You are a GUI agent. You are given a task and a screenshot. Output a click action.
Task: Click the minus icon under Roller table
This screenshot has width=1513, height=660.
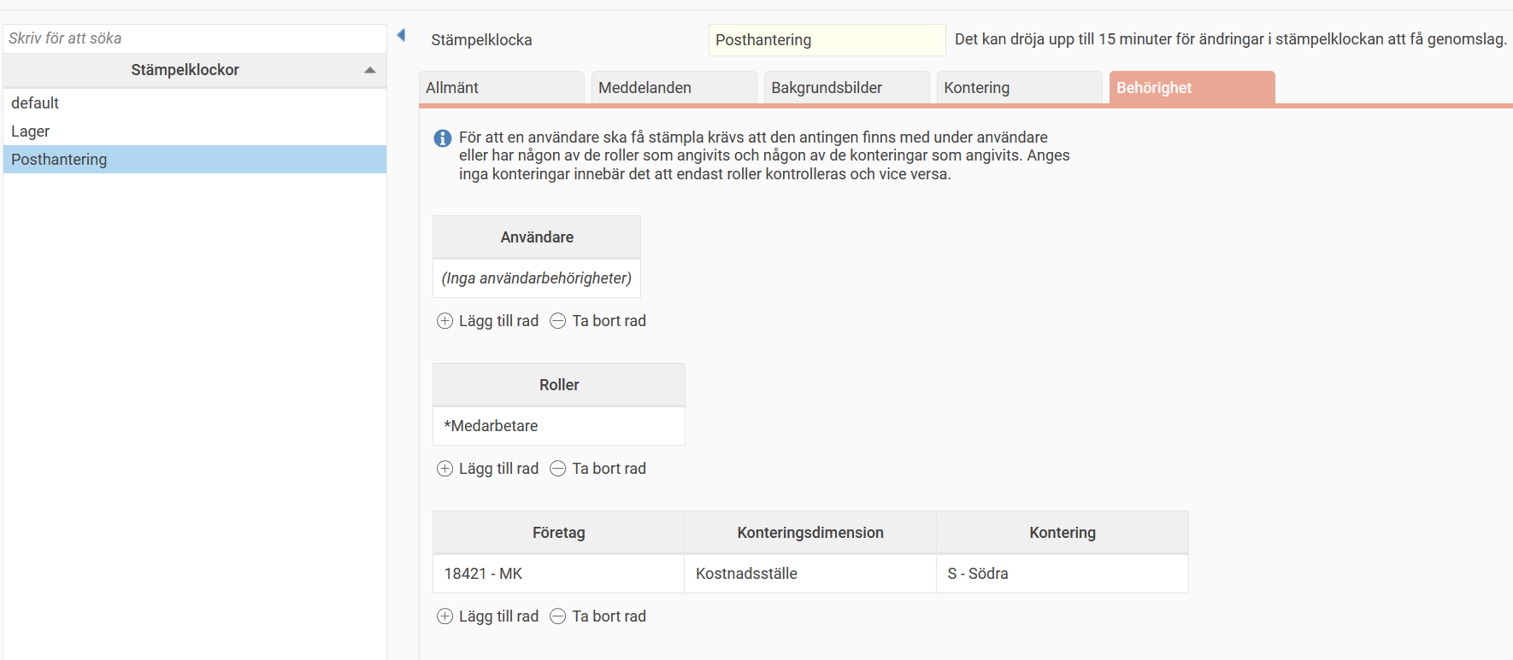click(x=558, y=469)
